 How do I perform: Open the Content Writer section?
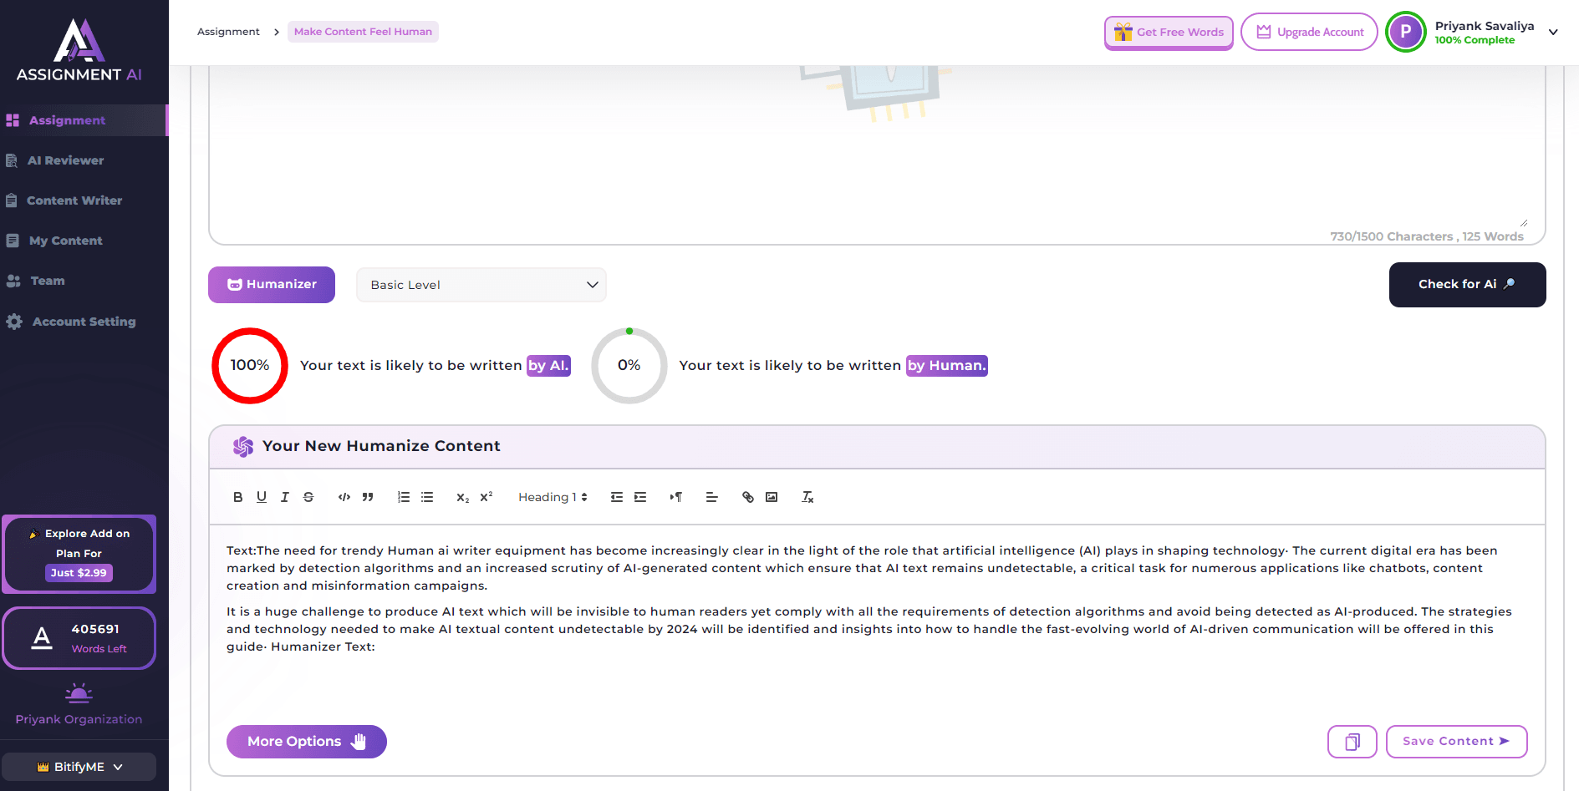coord(74,200)
